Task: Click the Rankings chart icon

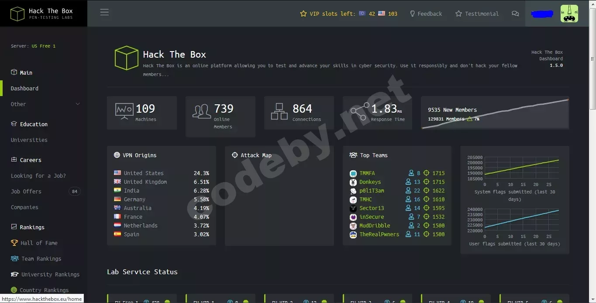Action: pos(14,227)
